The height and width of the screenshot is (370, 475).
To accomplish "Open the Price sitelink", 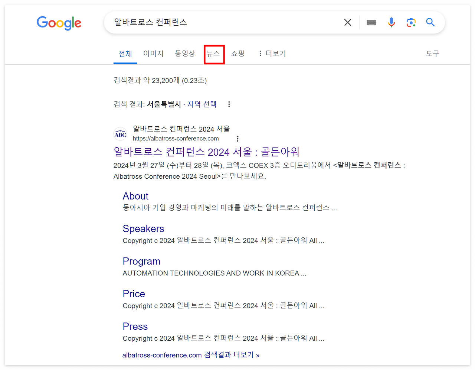I will [x=134, y=294].
